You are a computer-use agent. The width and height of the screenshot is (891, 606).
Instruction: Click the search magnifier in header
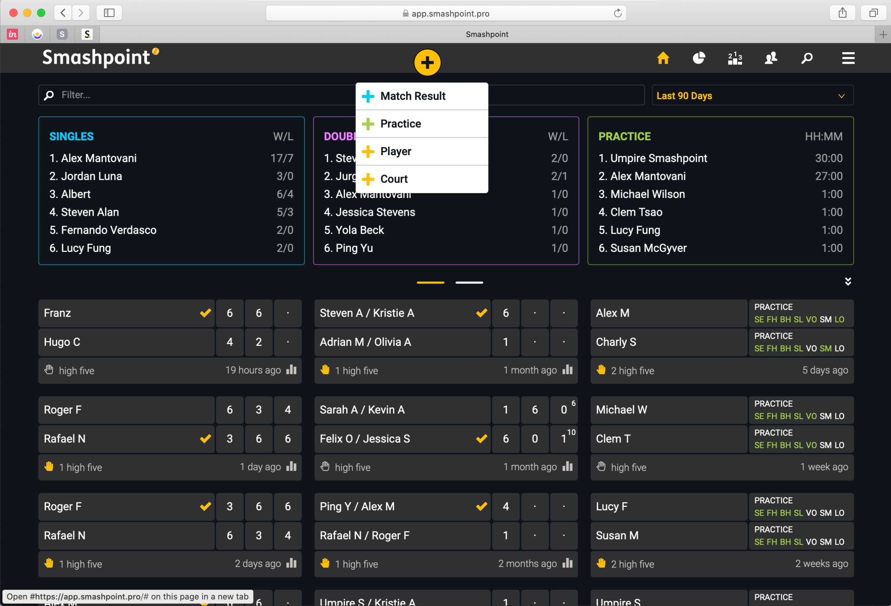(807, 58)
